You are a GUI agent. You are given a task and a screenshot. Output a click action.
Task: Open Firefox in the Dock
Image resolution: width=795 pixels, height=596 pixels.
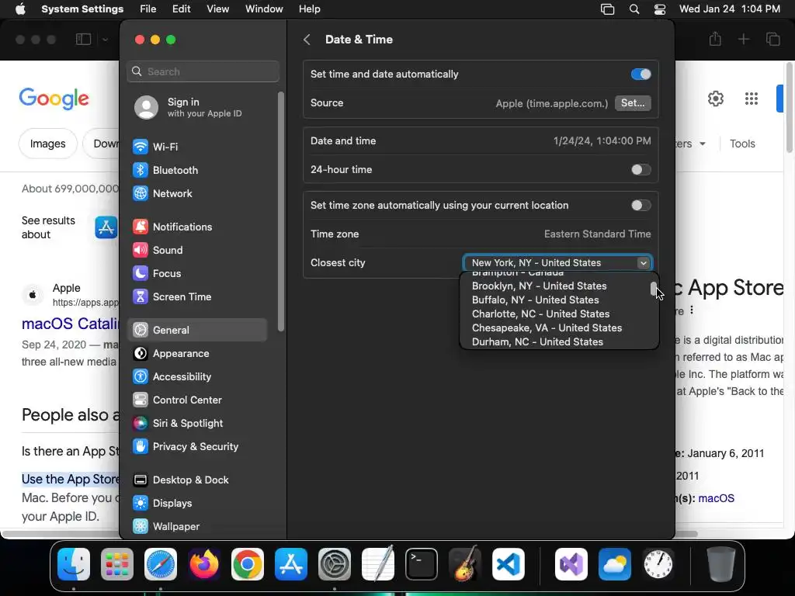click(204, 564)
